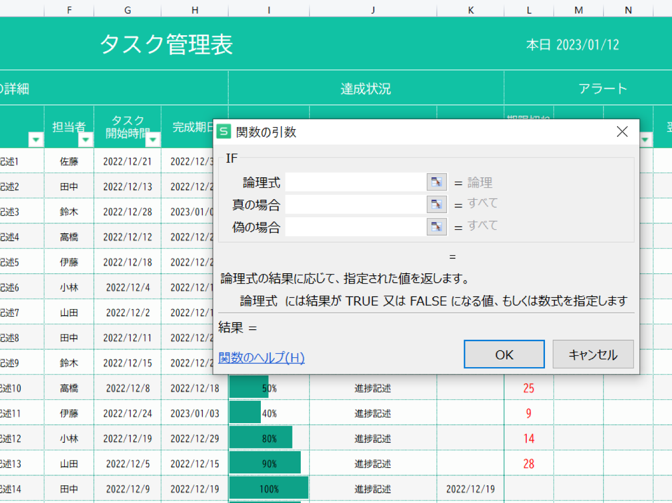Open the 担当者 column filter dropdown
672x503 pixels.
[x=86, y=139]
